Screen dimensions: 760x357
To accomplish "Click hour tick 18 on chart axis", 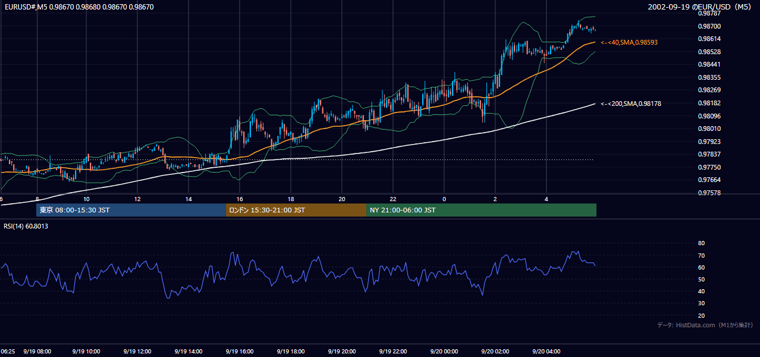I will 291,199.
